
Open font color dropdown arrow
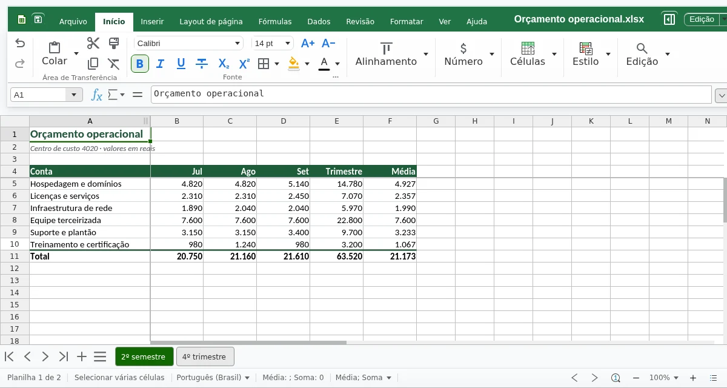coord(337,63)
